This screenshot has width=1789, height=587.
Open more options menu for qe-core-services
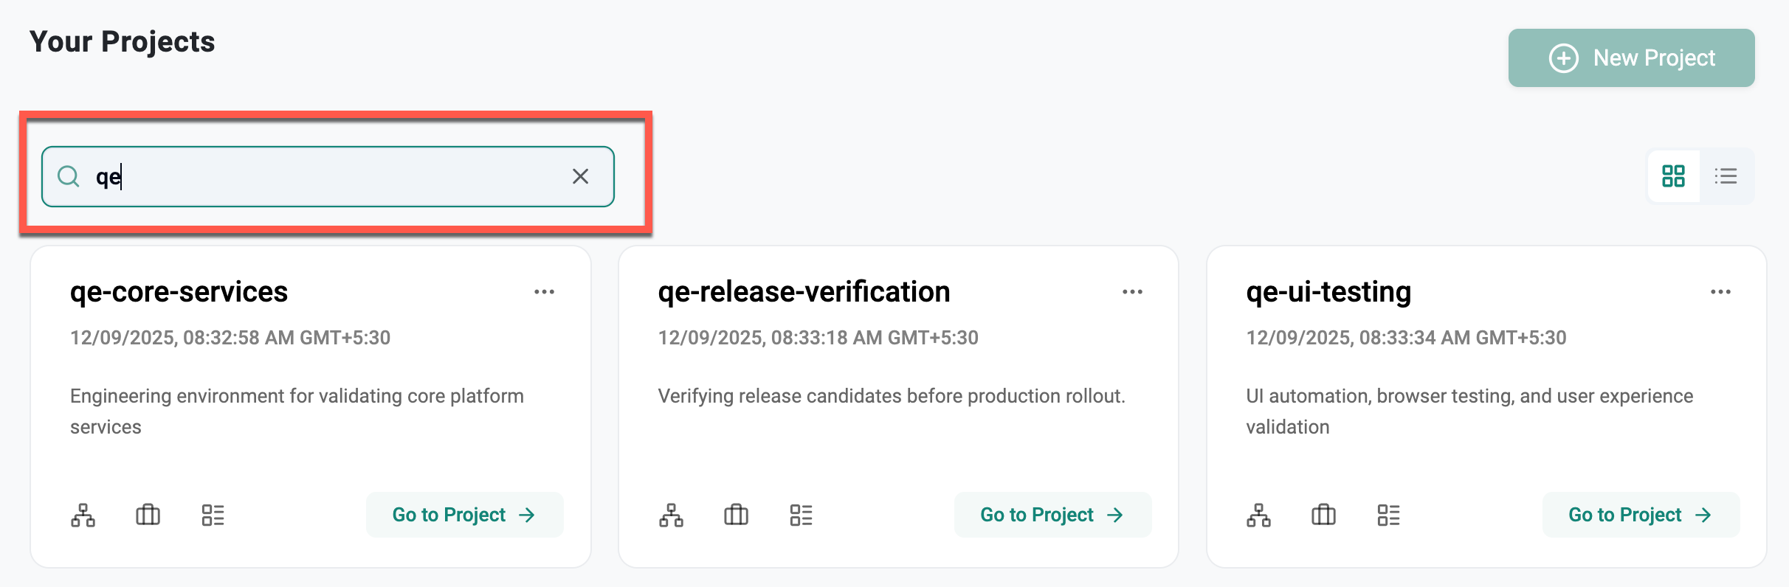point(544,292)
